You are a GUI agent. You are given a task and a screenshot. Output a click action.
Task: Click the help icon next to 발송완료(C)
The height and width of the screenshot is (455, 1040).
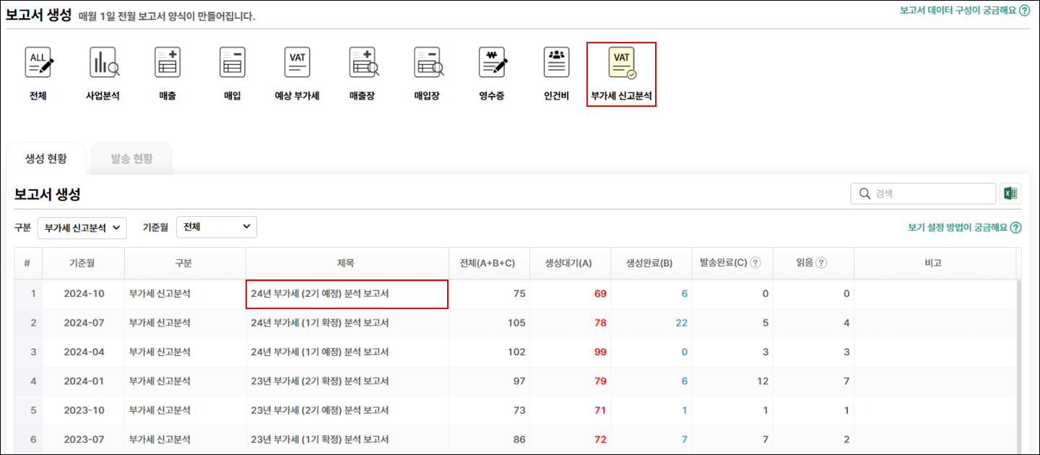tap(755, 264)
